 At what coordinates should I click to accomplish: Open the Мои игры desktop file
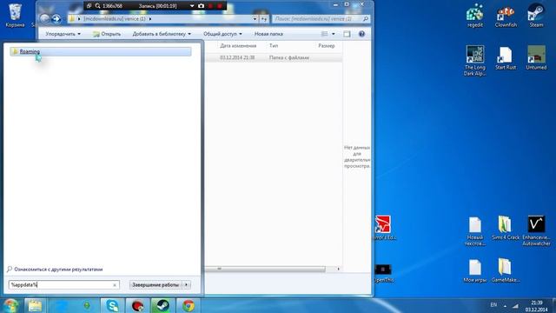pyautogui.click(x=475, y=270)
